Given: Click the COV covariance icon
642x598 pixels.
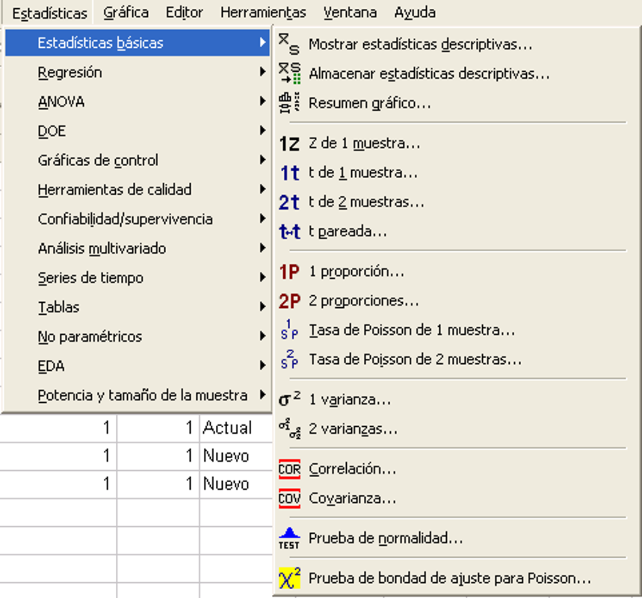Looking at the screenshot, I should 290,499.
